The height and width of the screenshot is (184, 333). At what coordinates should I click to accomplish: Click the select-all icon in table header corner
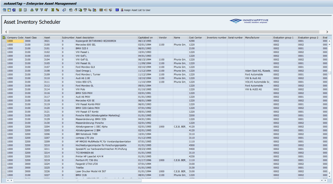click(x=4, y=38)
